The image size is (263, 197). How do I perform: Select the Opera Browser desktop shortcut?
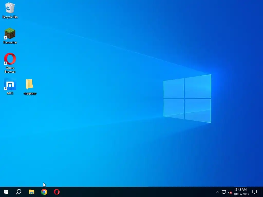[x=10, y=63]
